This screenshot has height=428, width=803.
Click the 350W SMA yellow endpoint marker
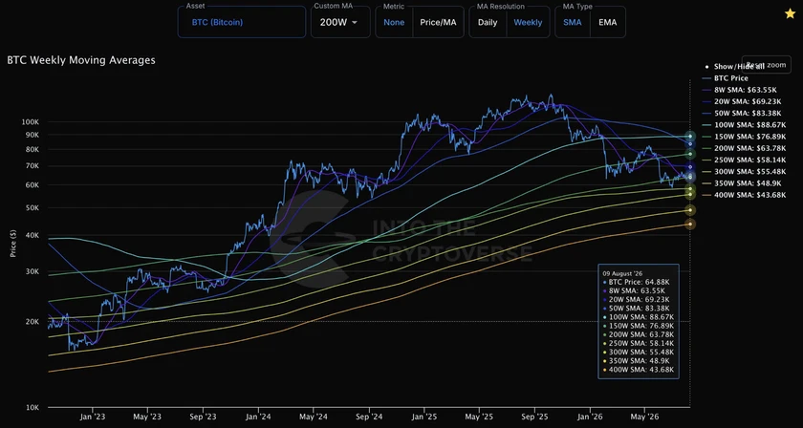pos(690,210)
